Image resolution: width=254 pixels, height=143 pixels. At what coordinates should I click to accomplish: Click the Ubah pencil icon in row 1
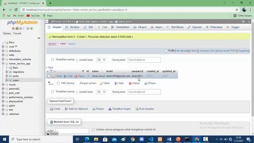(x=54, y=76)
